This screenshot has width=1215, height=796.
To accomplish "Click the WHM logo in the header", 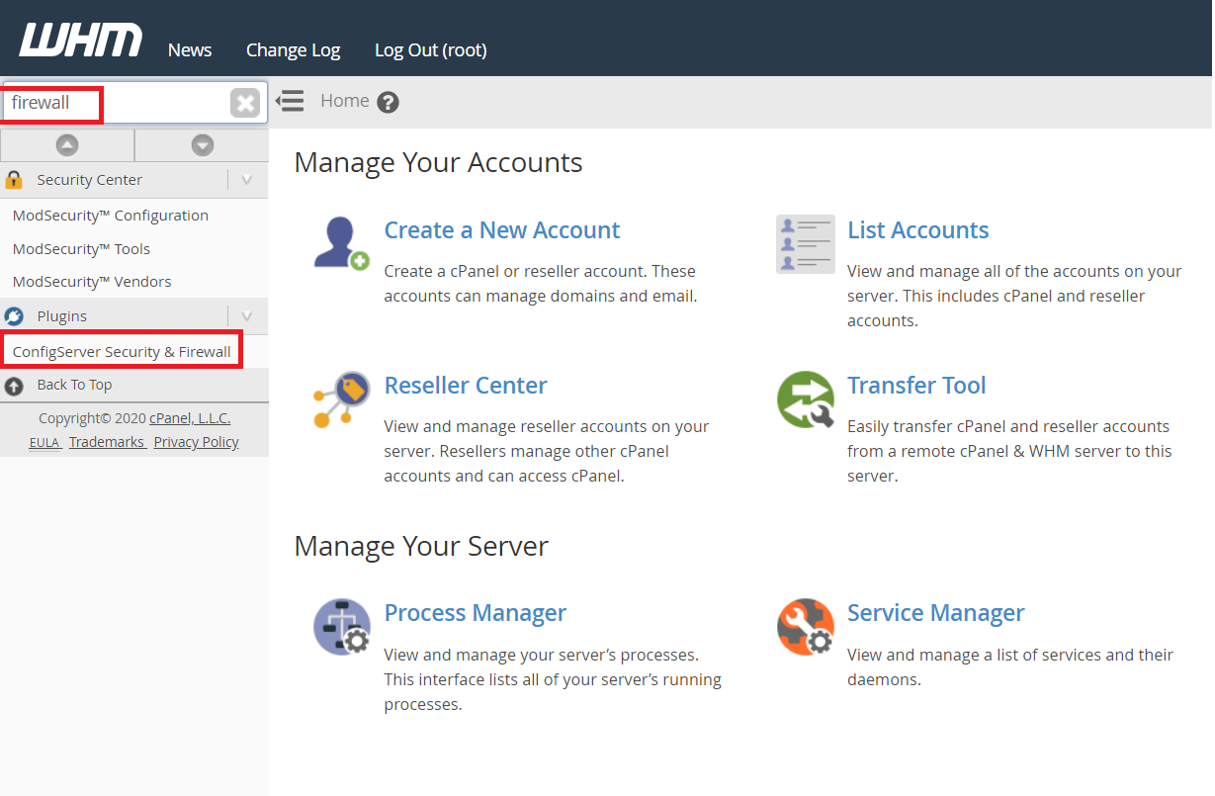I will [x=79, y=38].
